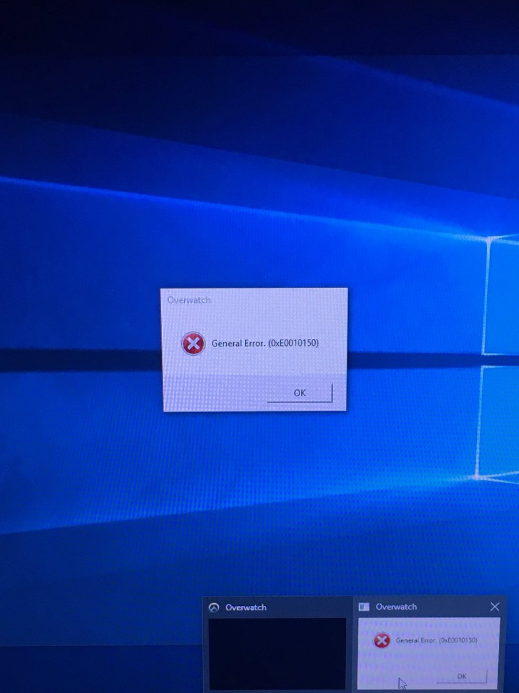Click the Overwatch logo icon in the first preview header

point(214,608)
